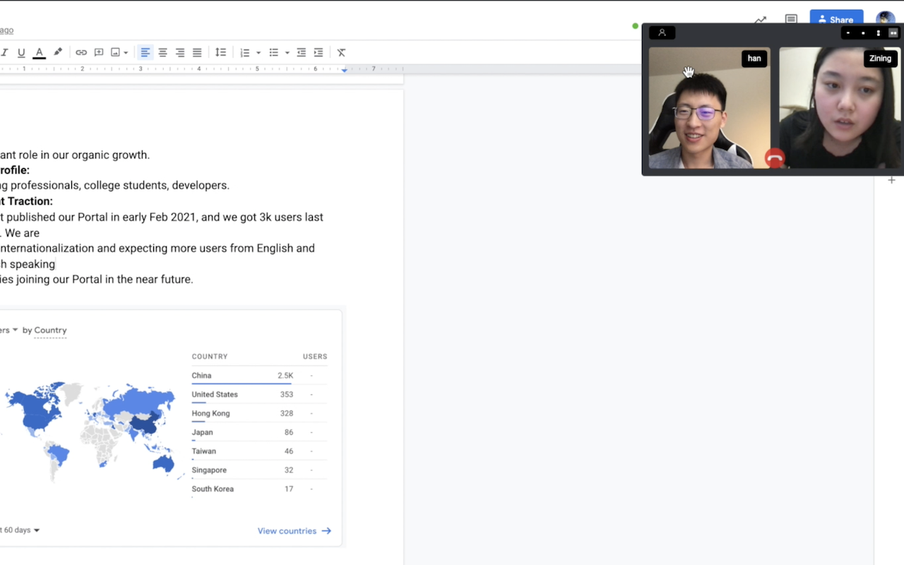Viewport: 904px width, 565px height.
Task: Clear formatting with the toolbar icon
Action: point(341,52)
